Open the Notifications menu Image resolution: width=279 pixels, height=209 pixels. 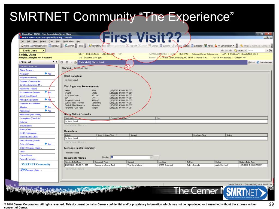click(68, 41)
